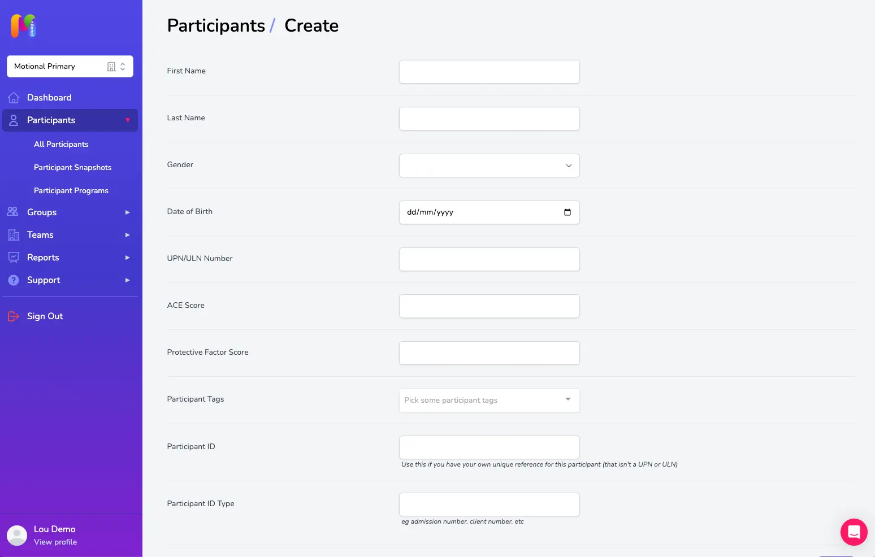This screenshot has height=557, width=875.
Task: Click the Sign Out arrow icon
Action: point(14,316)
